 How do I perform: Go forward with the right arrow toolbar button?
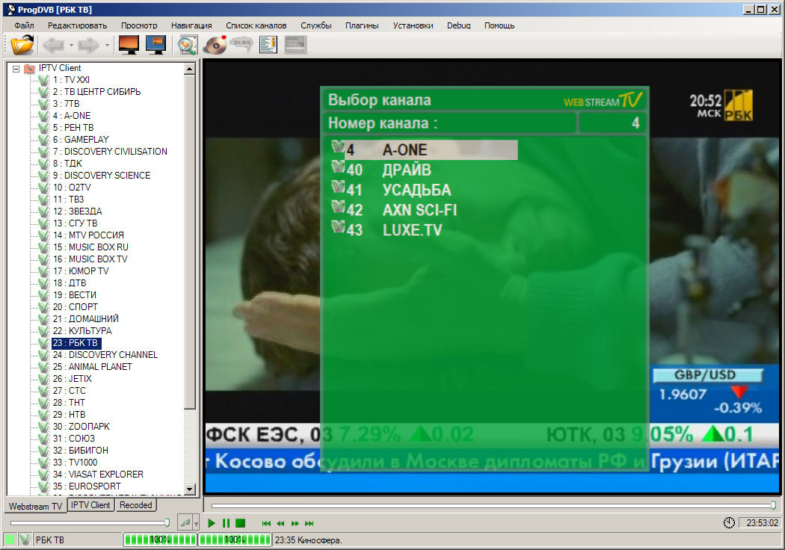click(x=89, y=46)
